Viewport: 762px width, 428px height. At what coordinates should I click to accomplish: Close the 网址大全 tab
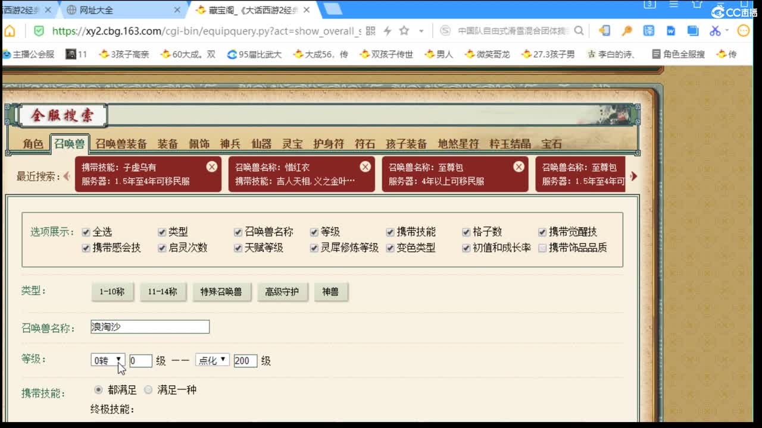(177, 10)
